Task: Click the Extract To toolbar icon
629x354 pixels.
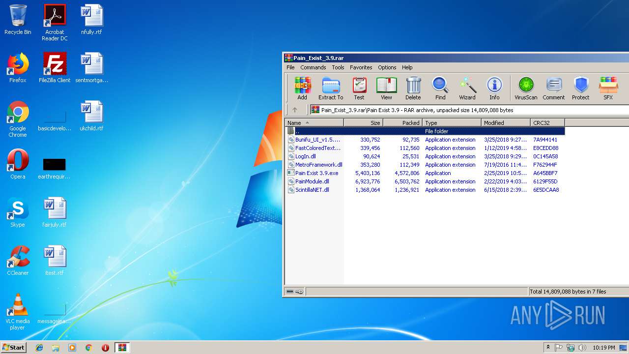Action: pos(331,88)
